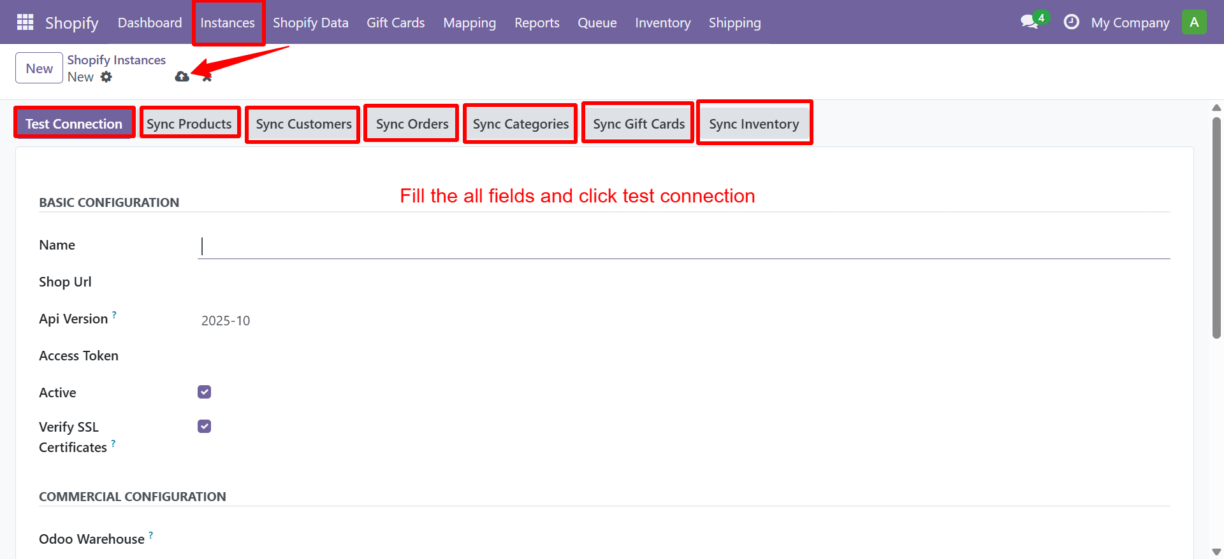Screen dimensions: 1224x559
Task: Open the user avatar 'A' menu
Action: (1194, 22)
